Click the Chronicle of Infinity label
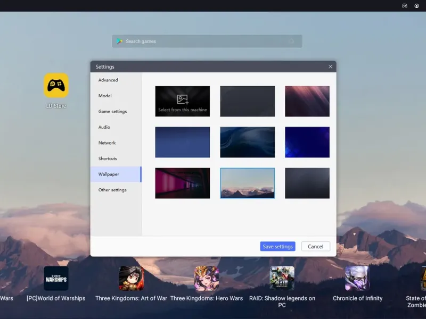This screenshot has width=426, height=319. (x=357, y=298)
